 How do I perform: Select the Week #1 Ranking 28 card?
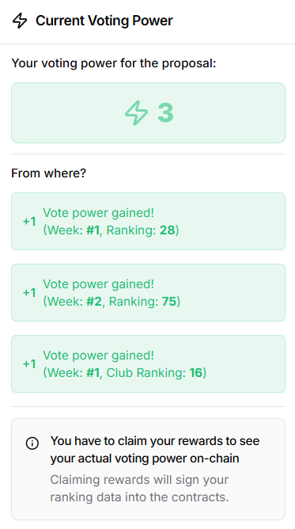(148, 221)
